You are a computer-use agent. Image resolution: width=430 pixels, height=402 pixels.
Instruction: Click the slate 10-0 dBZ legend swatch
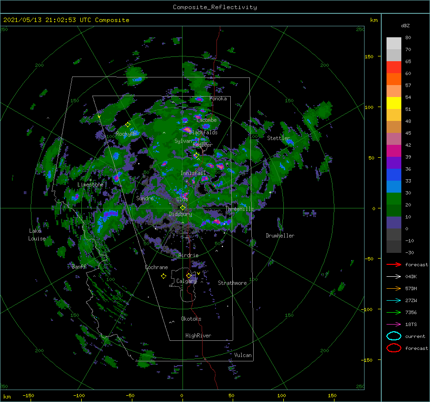click(x=394, y=223)
